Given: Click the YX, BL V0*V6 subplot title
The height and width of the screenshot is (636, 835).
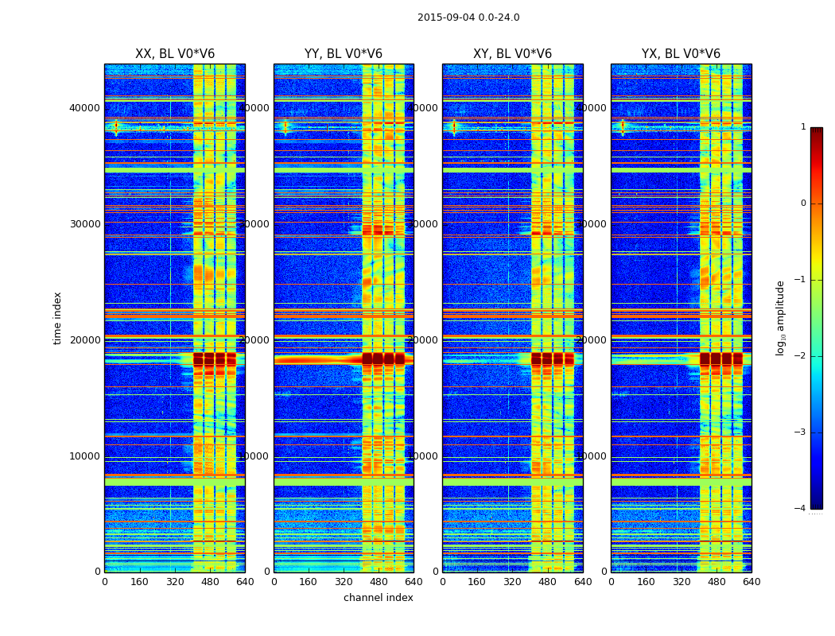Looking at the screenshot, I should tap(681, 54).
